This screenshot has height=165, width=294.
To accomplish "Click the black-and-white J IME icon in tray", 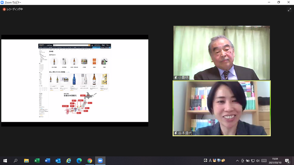I will pos(205,160).
